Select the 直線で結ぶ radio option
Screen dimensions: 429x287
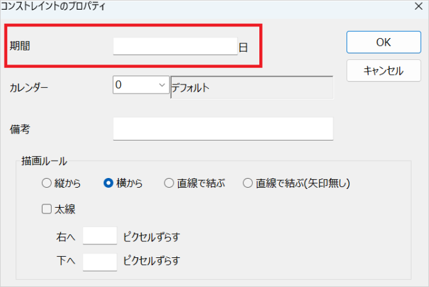point(169,183)
